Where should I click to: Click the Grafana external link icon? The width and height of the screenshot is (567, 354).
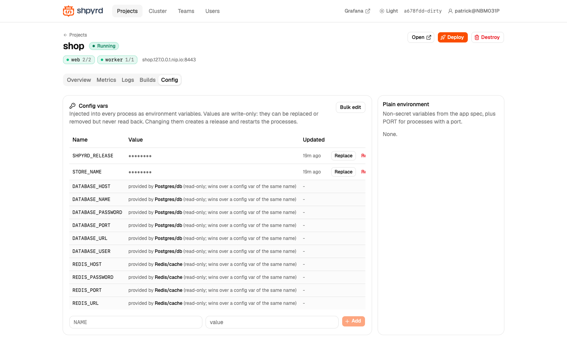[368, 11]
